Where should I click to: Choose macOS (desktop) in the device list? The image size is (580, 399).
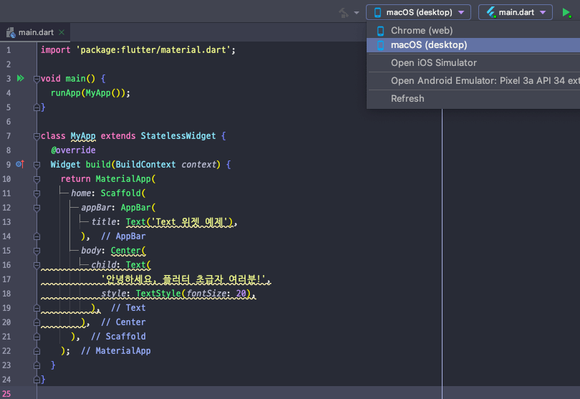[x=473, y=45]
